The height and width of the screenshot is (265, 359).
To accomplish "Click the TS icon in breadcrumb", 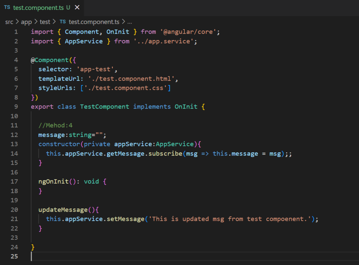I will tap(63, 22).
